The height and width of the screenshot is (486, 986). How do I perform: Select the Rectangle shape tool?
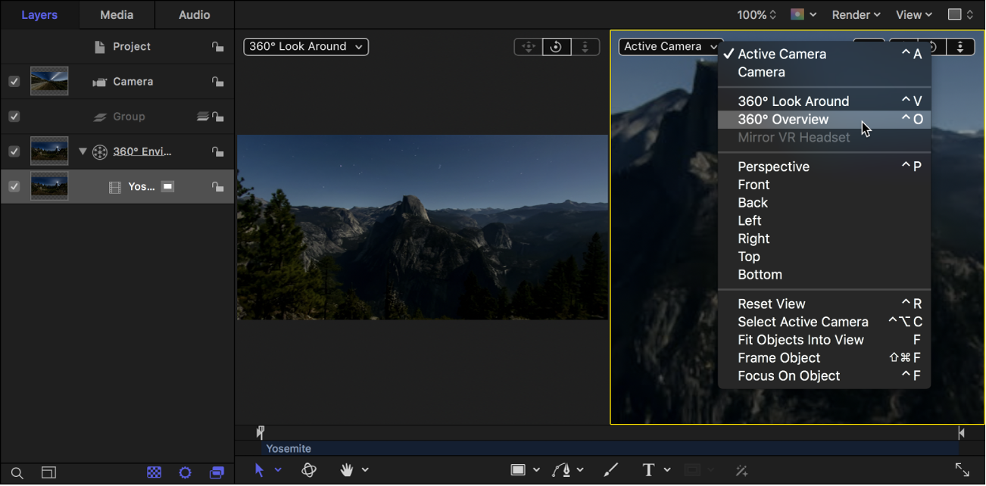(520, 470)
